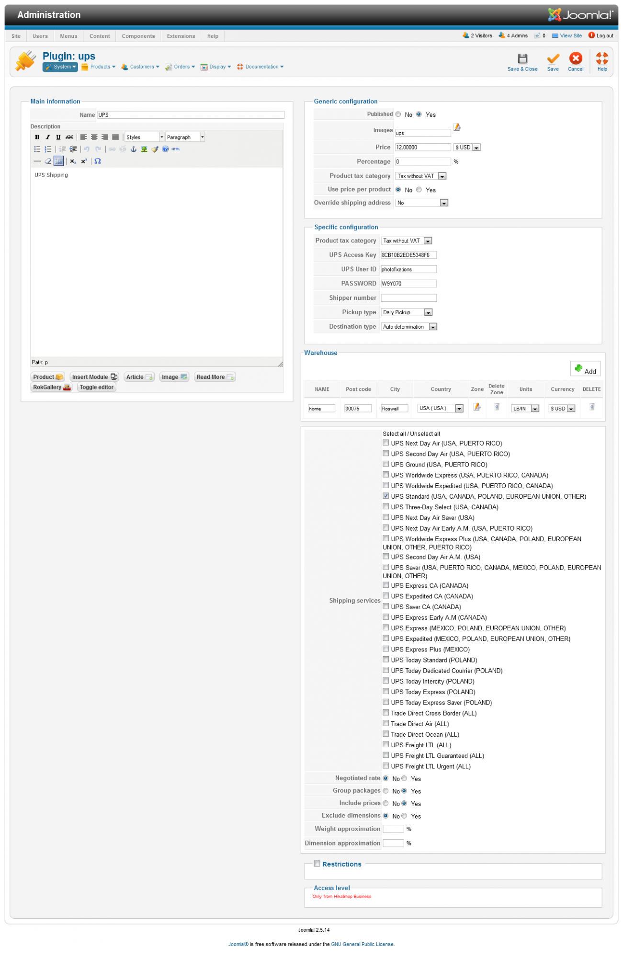Apply superscript formatting
The image size is (623, 958).
(x=84, y=161)
